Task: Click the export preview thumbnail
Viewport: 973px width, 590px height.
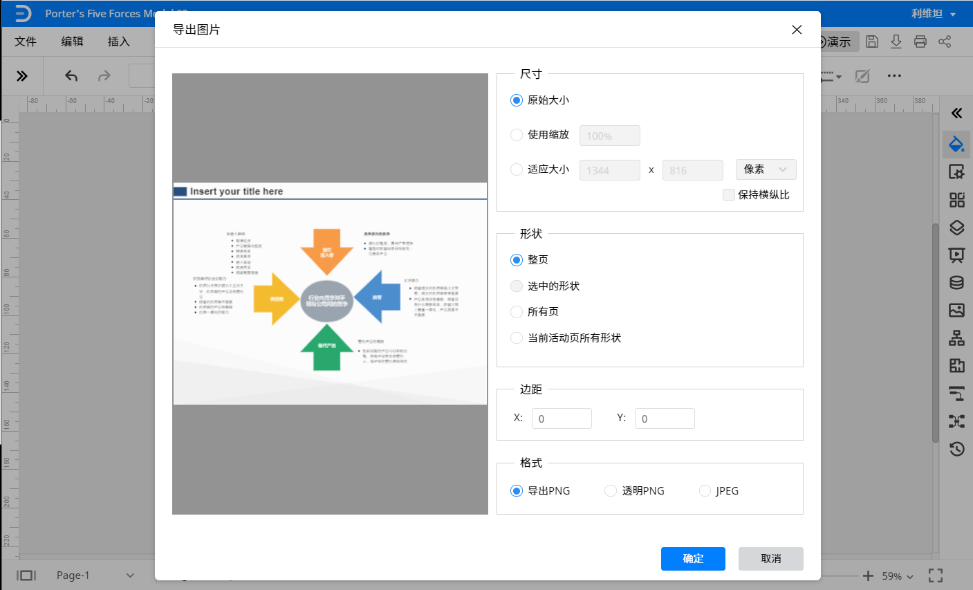Action: pos(330,294)
